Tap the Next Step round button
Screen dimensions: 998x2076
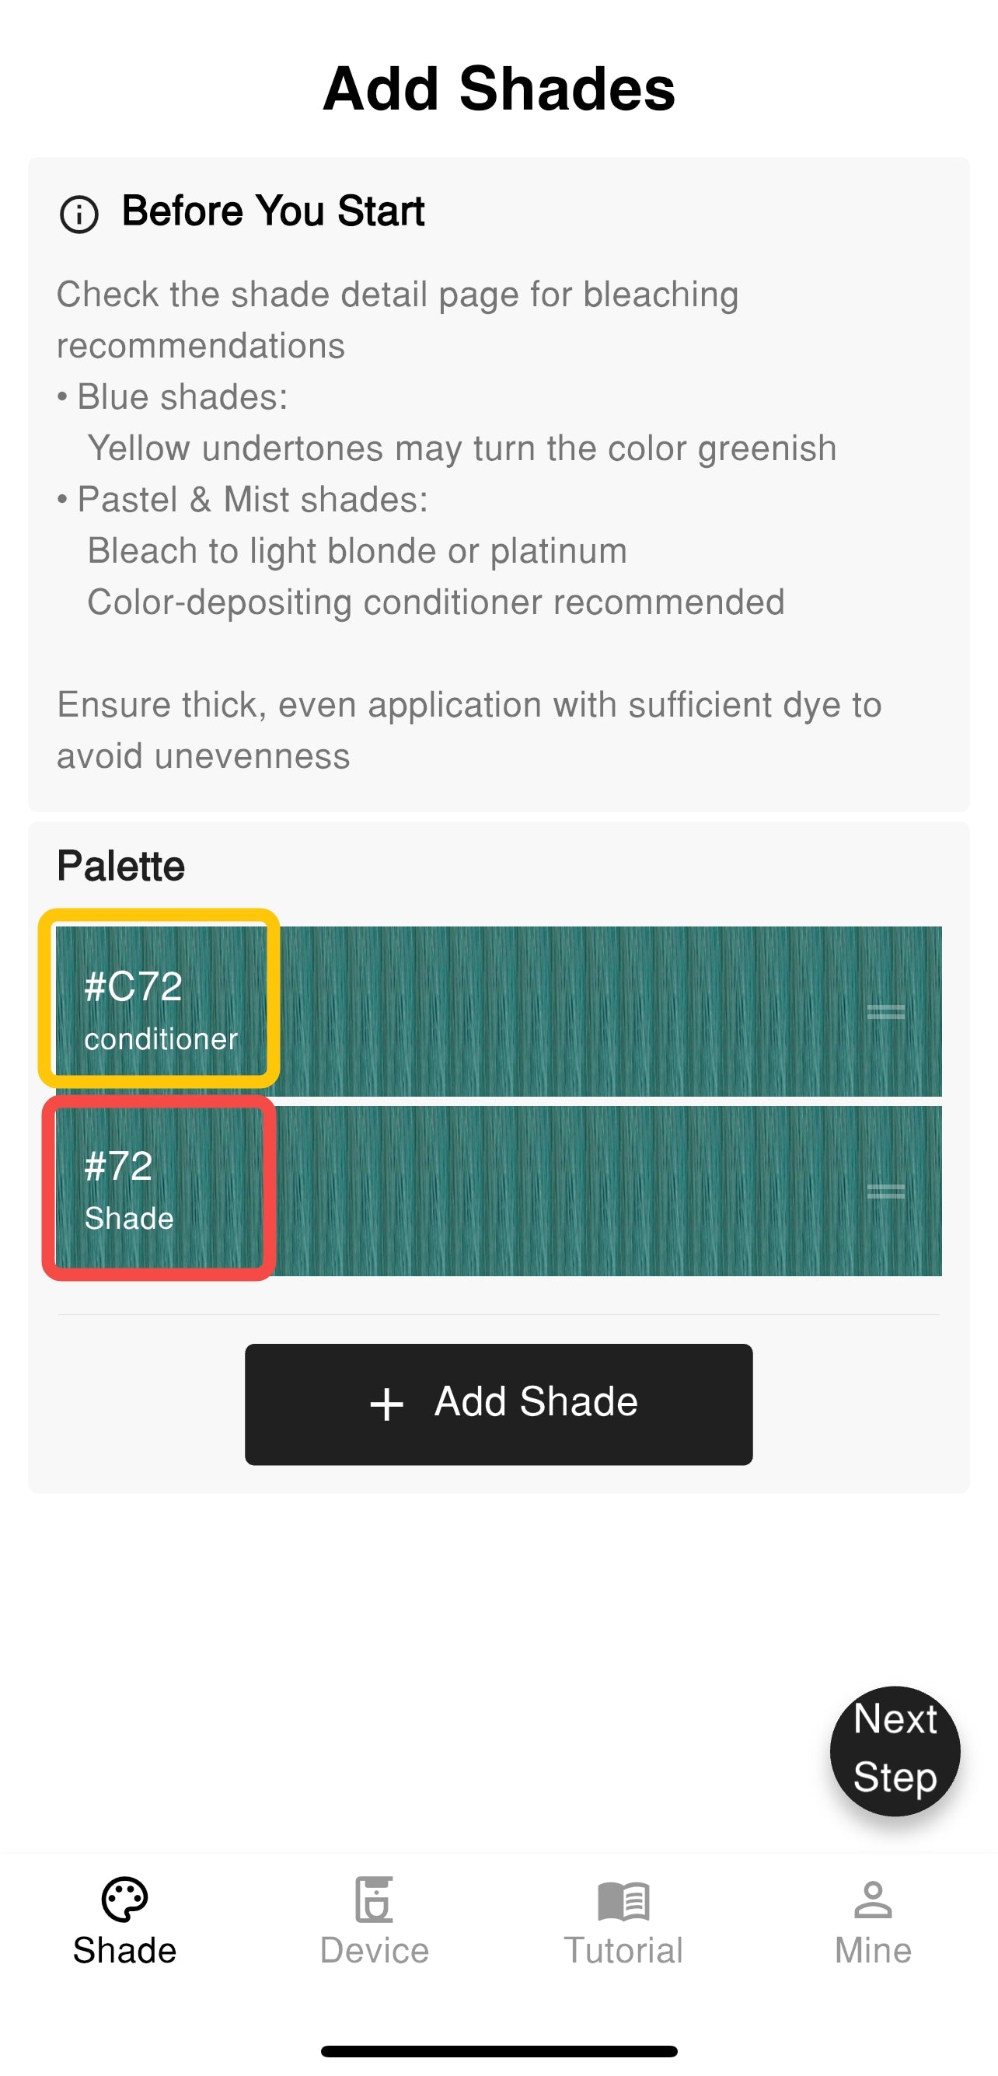pyautogui.click(x=895, y=1750)
